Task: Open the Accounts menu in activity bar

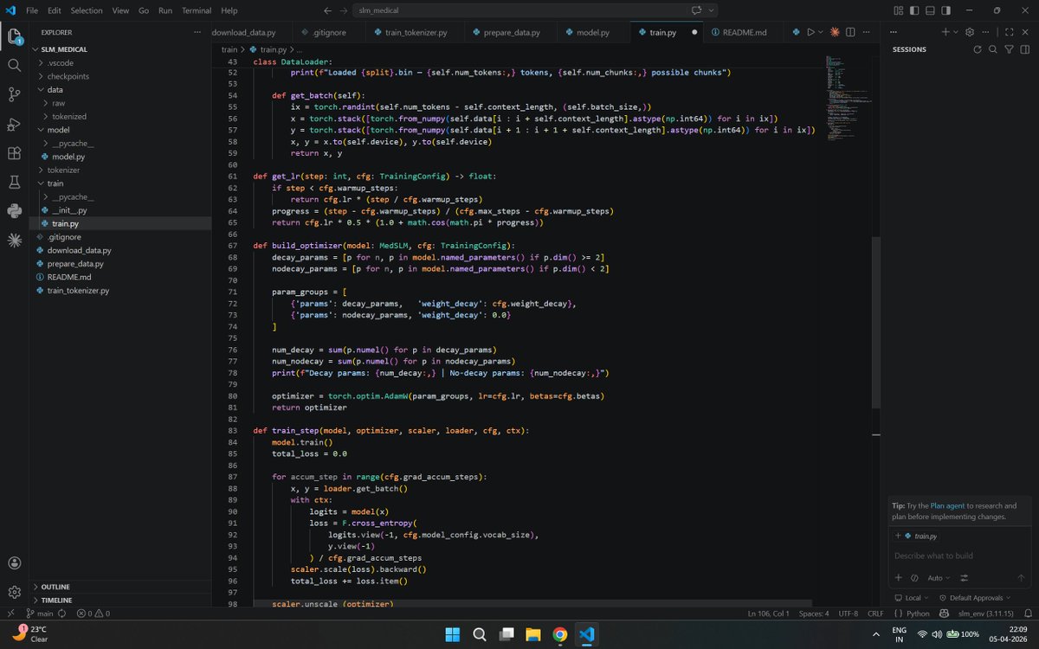Action: 14,563
